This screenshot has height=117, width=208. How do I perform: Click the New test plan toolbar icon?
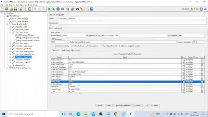coord(2,9)
